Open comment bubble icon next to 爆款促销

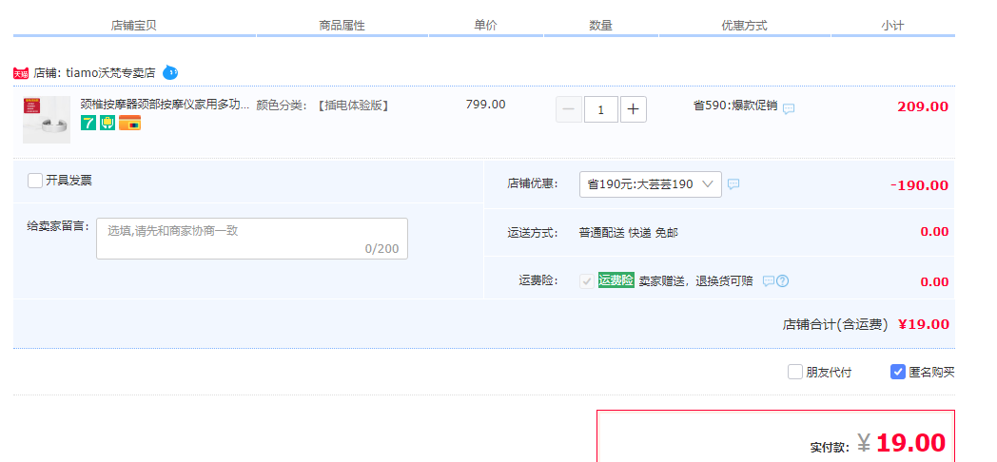point(789,108)
